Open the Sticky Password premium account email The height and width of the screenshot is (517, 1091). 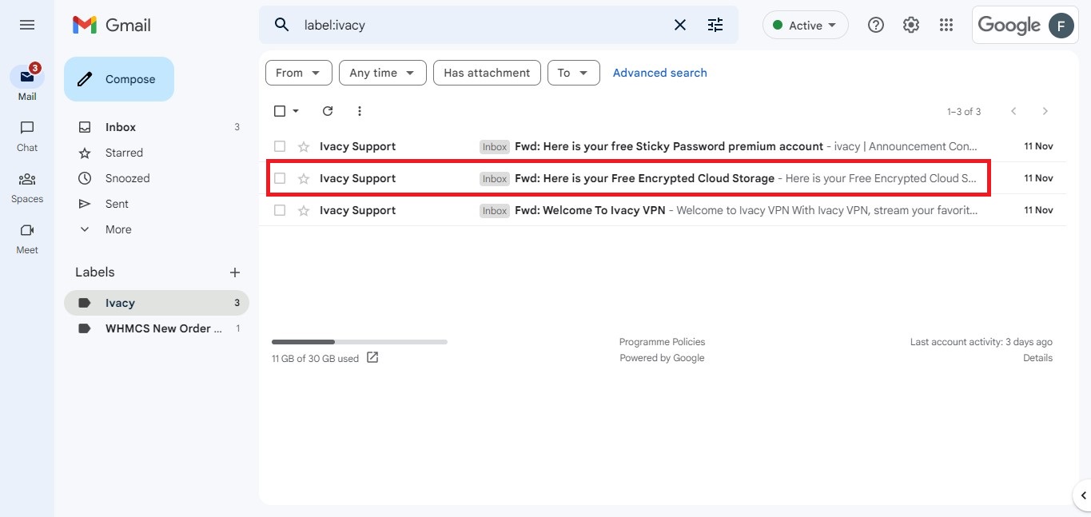click(663, 146)
